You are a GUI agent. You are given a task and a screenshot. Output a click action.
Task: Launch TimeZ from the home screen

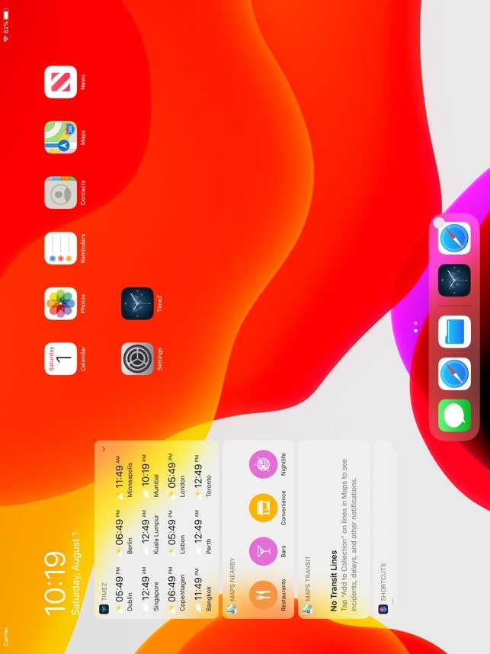coord(138,303)
